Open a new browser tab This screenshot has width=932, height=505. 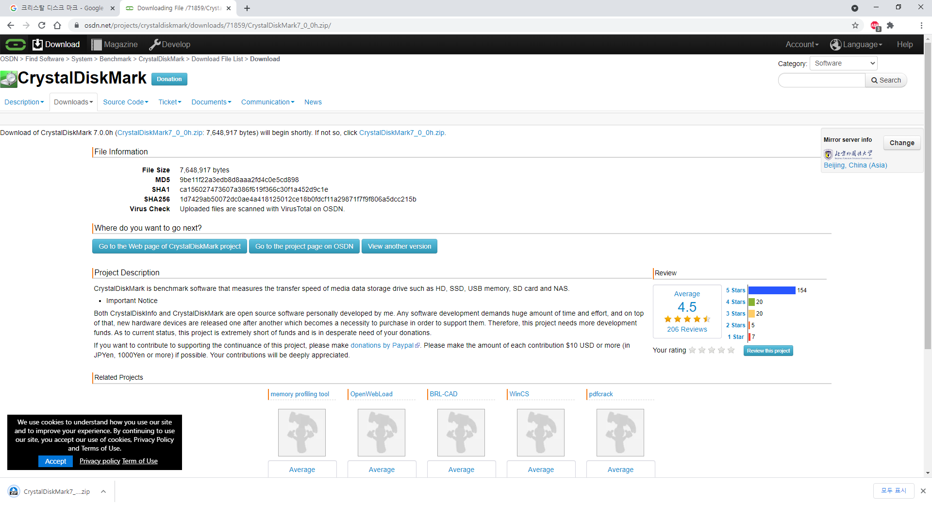247,8
